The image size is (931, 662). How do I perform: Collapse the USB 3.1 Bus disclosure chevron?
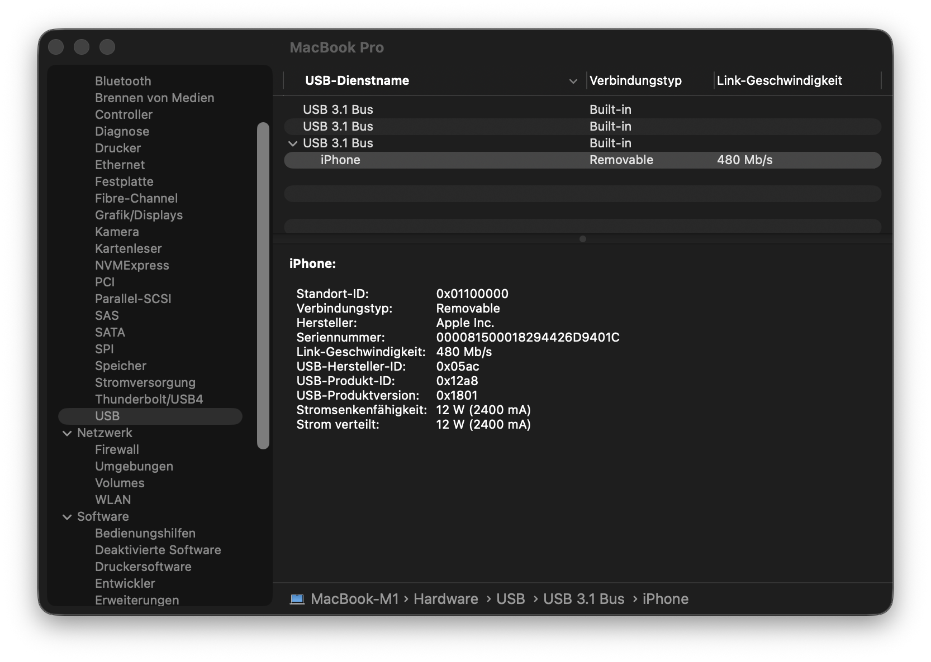coord(292,143)
